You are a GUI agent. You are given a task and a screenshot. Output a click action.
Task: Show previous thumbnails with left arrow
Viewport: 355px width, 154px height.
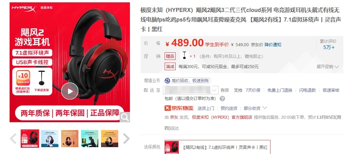pyautogui.click(x=13, y=139)
